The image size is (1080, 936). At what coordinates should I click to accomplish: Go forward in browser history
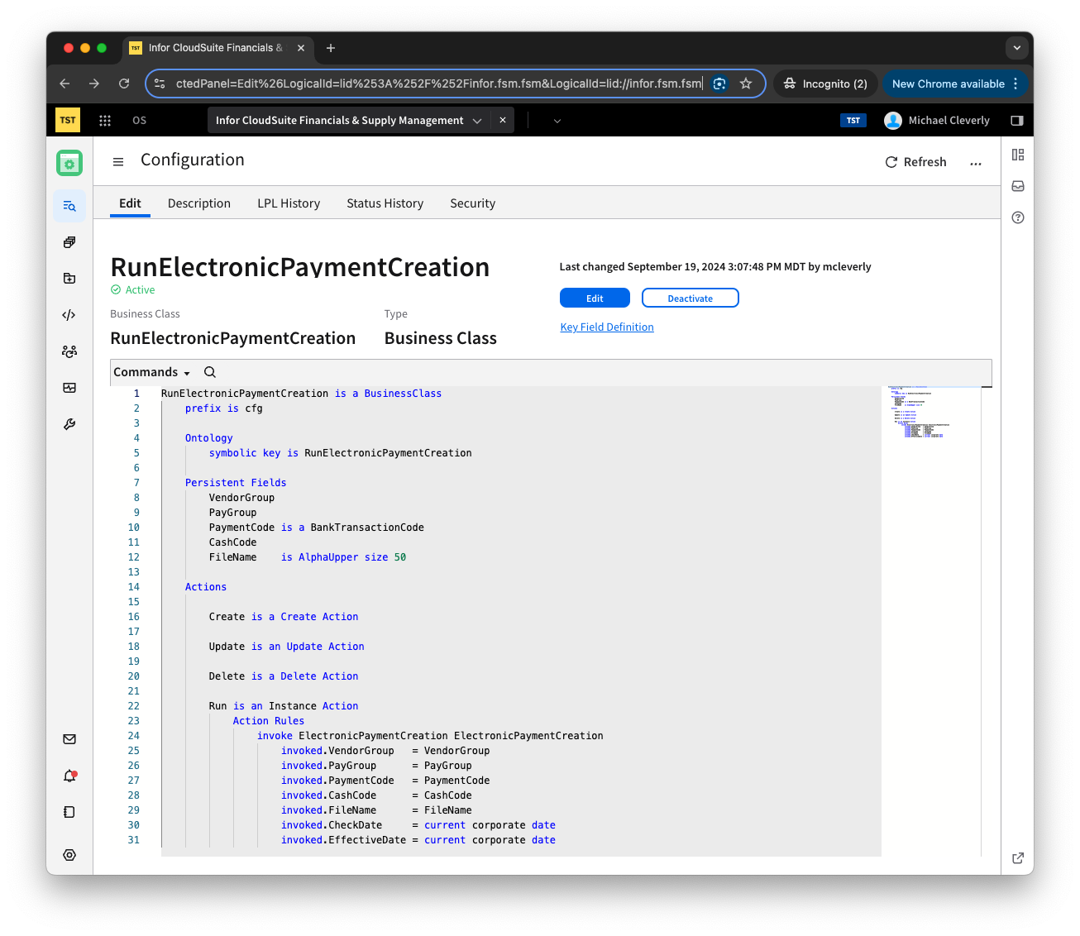point(94,84)
